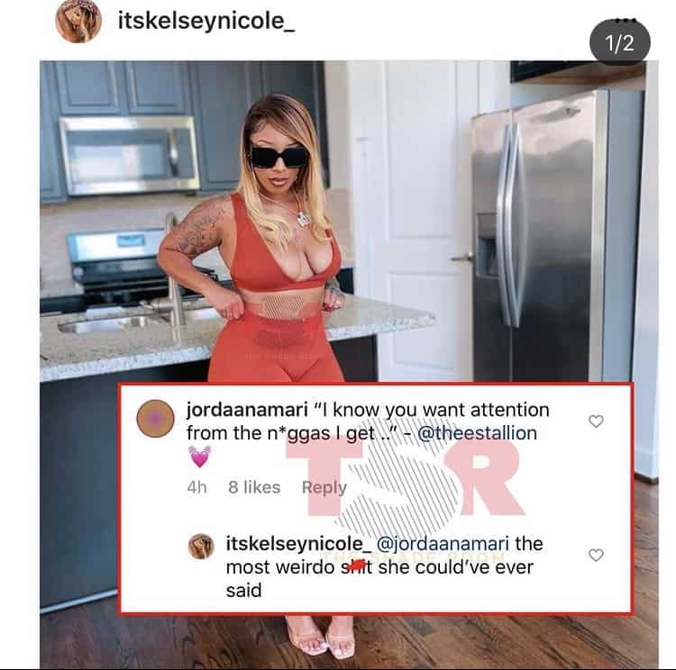Open the itskelseynicole_ username in the reply
This screenshot has width=676, height=670.
pos(298,543)
